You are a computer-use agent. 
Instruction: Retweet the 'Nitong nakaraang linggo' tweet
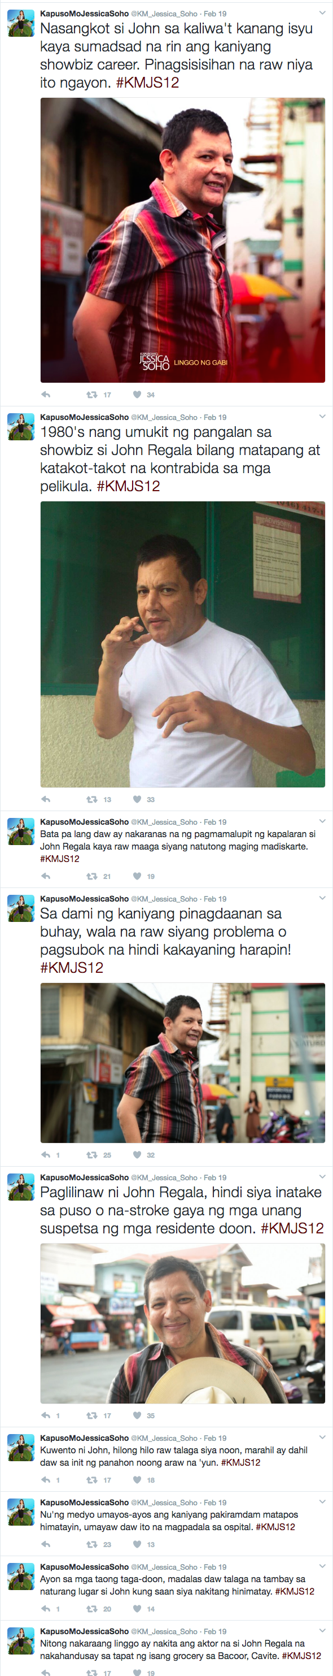click(92, 1671)
